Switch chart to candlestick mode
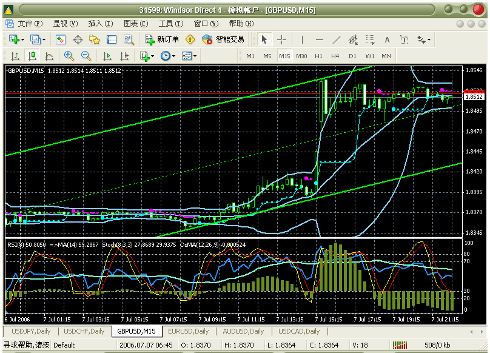The image size is (490, 353). (32, 56)
